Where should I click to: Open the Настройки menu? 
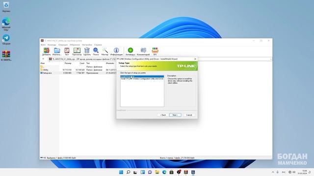pos(87,44)
